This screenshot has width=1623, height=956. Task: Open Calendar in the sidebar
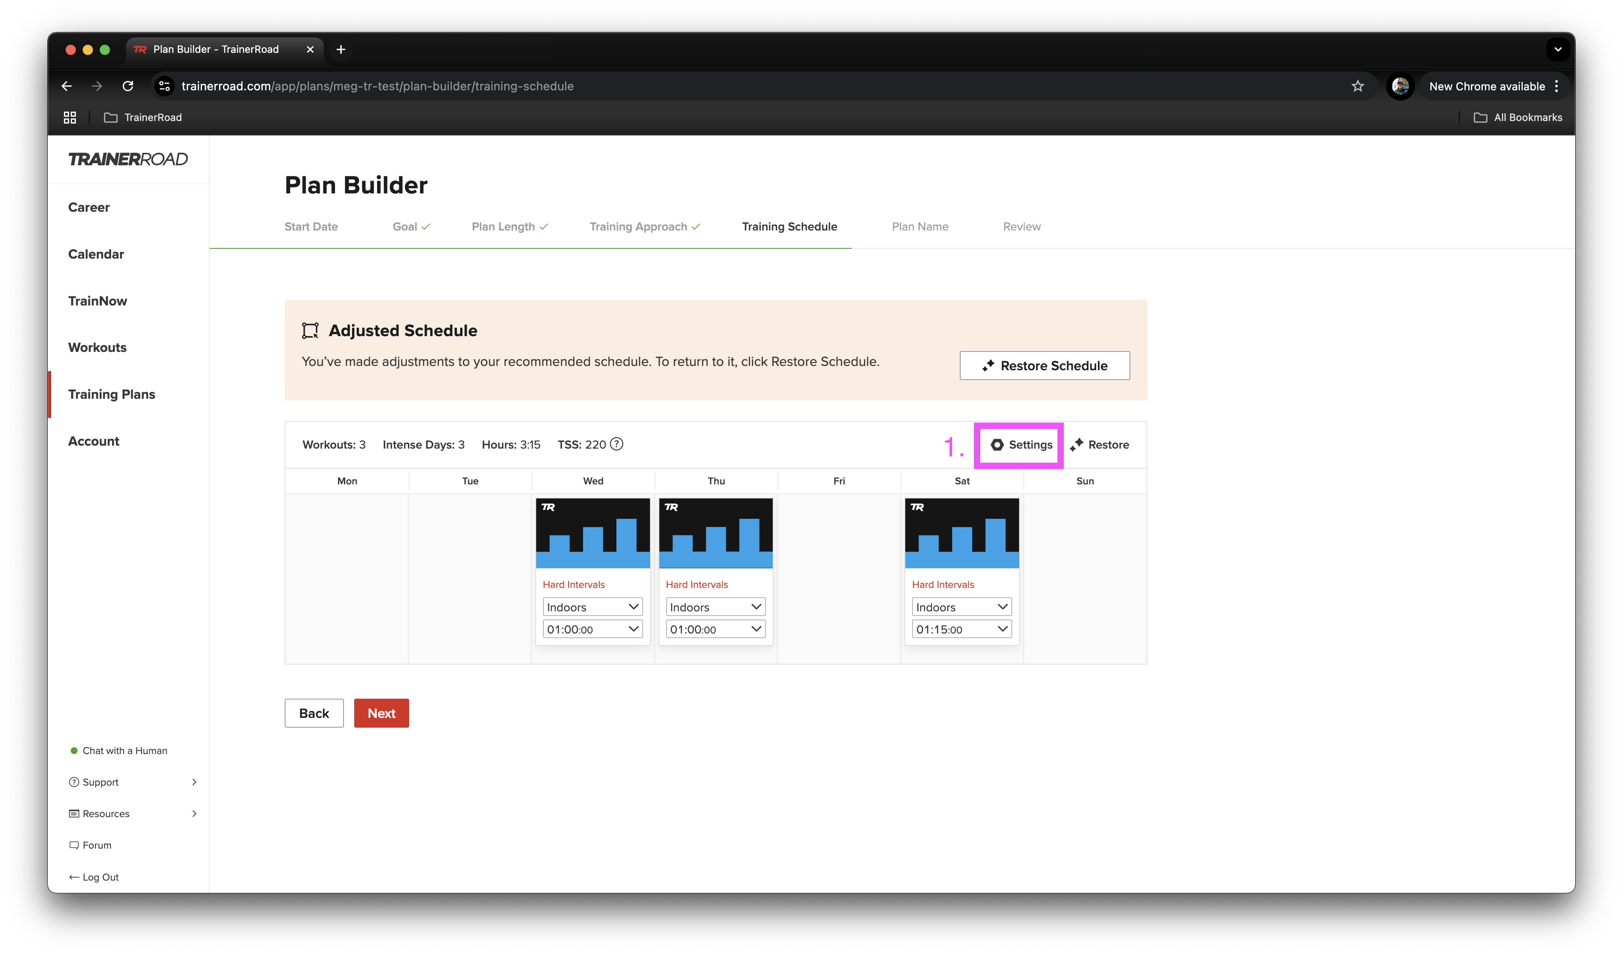[x=96, y=254]
